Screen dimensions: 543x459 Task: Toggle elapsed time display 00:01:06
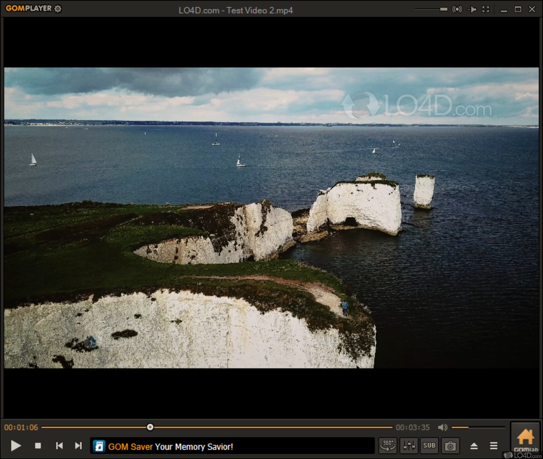pyautogui.click(x=21, y=428)
